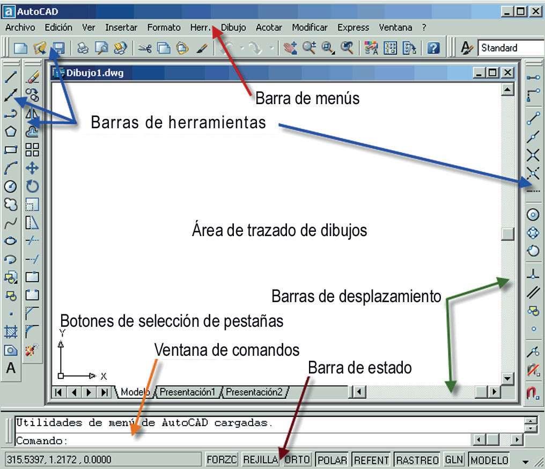Click next layout tab arrow
This screenshot has width=545, height=469.
pos(89,392)
